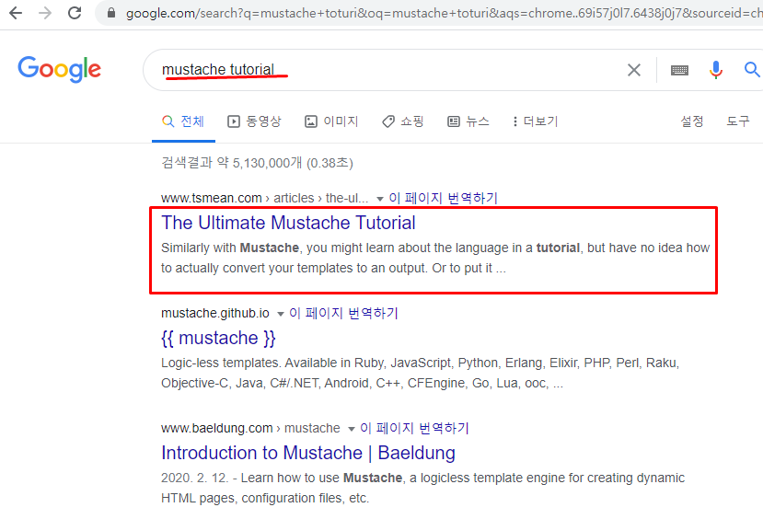Screen dimensions: 763x519
Task: Go back using the browser back arrow
Action: tap(16, 13)
